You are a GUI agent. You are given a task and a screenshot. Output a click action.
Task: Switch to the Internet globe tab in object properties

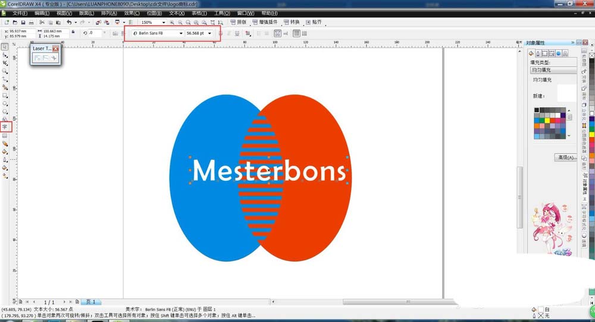pyautogui.click(x=558, y=53)
